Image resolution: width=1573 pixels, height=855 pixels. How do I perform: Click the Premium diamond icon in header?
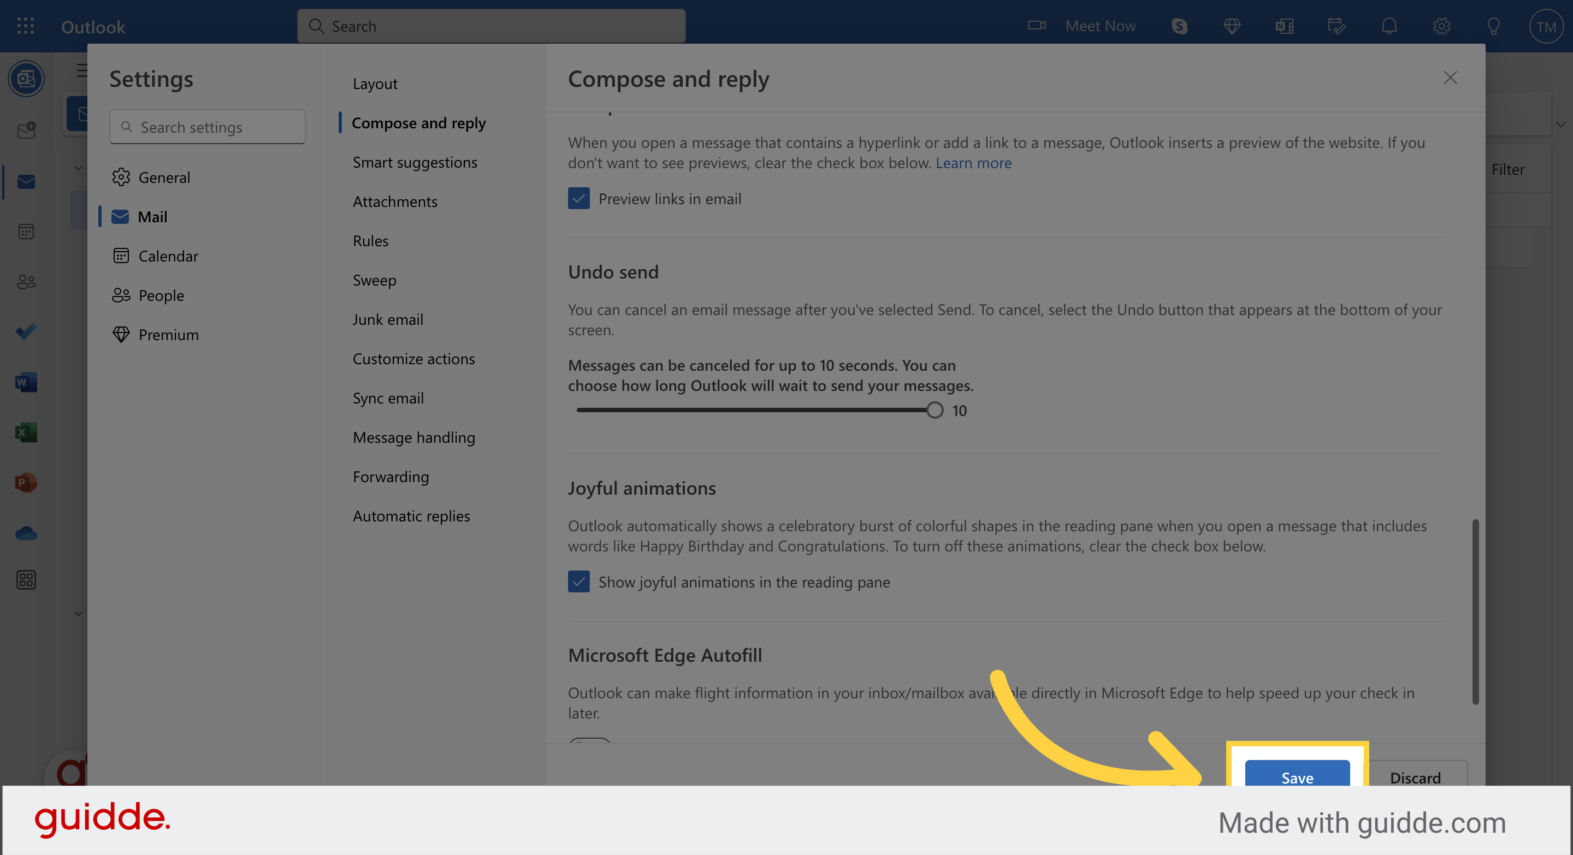tap(1232, 26)
